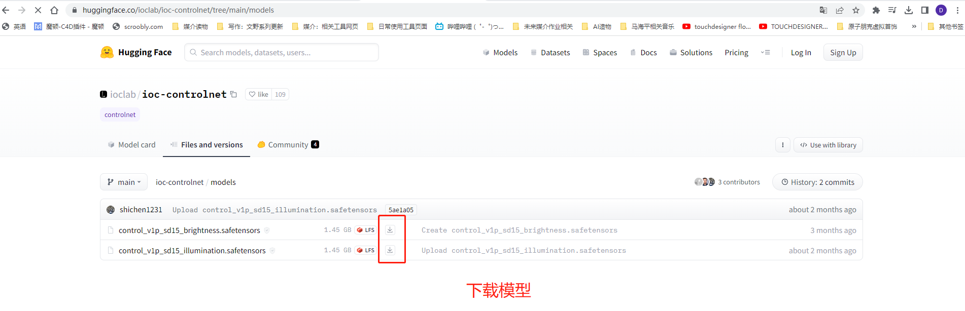Go back to previous browser page
965x311 pixels.
click(x=6, y=10)
